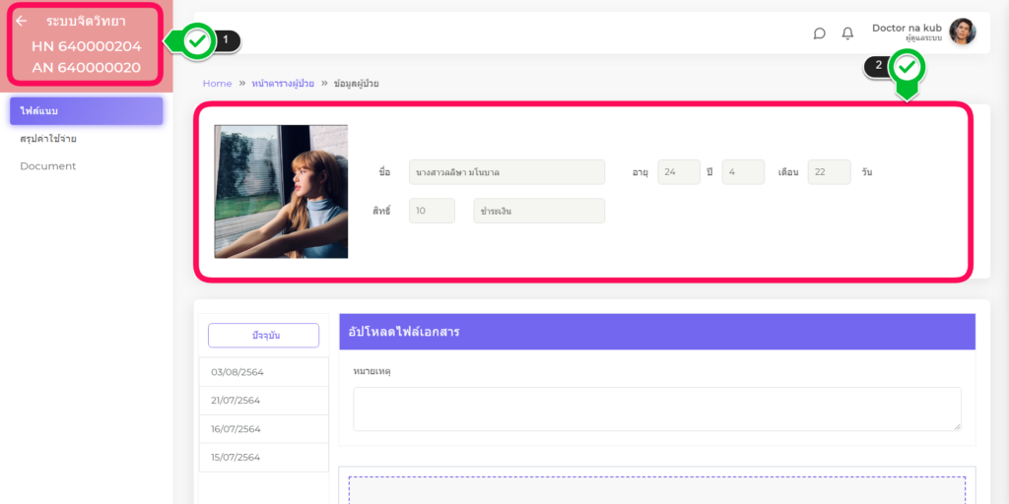Click the green checkmark marker 2
This screenshot has height=504, width=1009.
[907, 68]
